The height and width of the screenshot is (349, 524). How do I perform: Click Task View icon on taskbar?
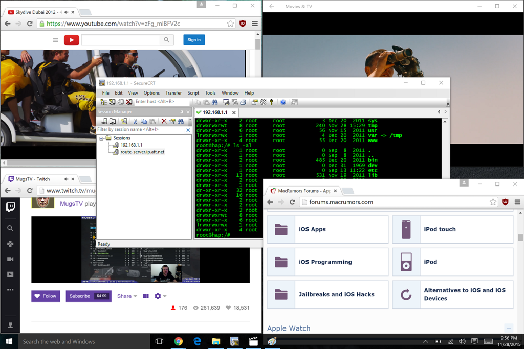tap(160, 341)
